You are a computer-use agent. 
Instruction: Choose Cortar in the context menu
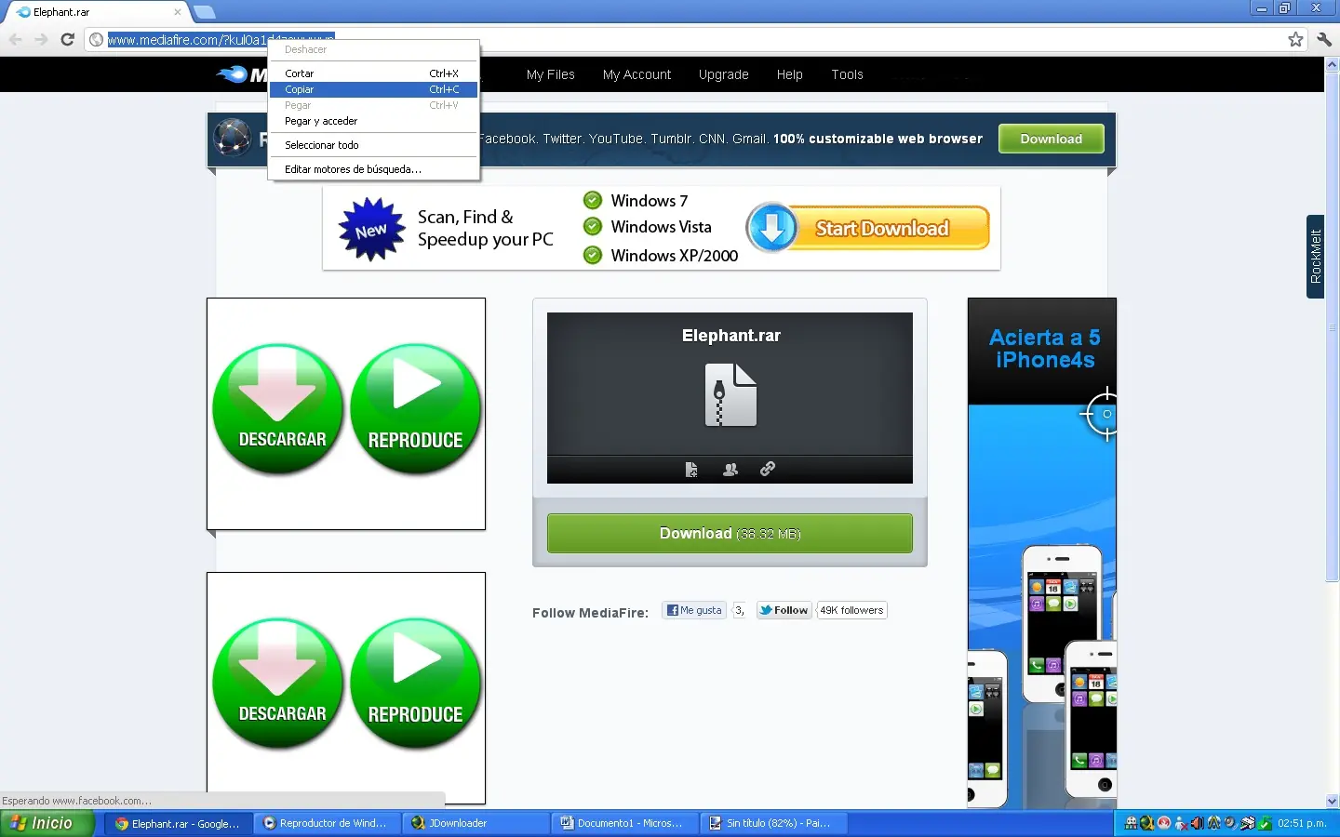(x=373, y=73)
